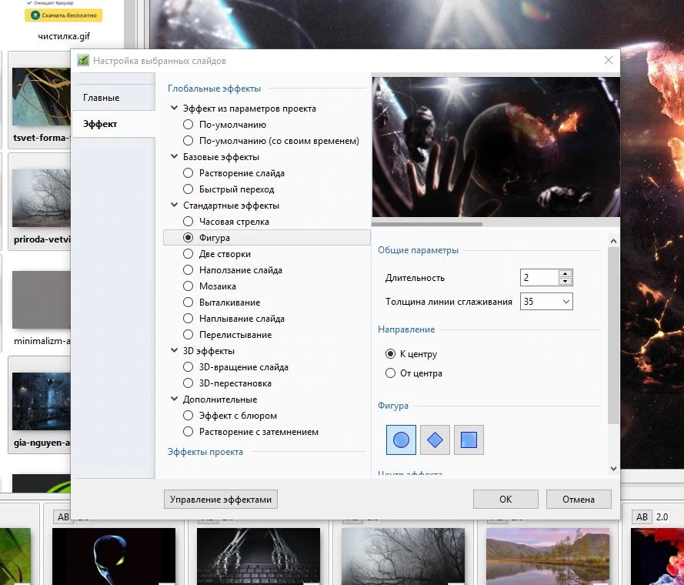This screenshot has height=585, width=684.
Task: Choose 3D-перестановка effect
Action: [188, 383]
